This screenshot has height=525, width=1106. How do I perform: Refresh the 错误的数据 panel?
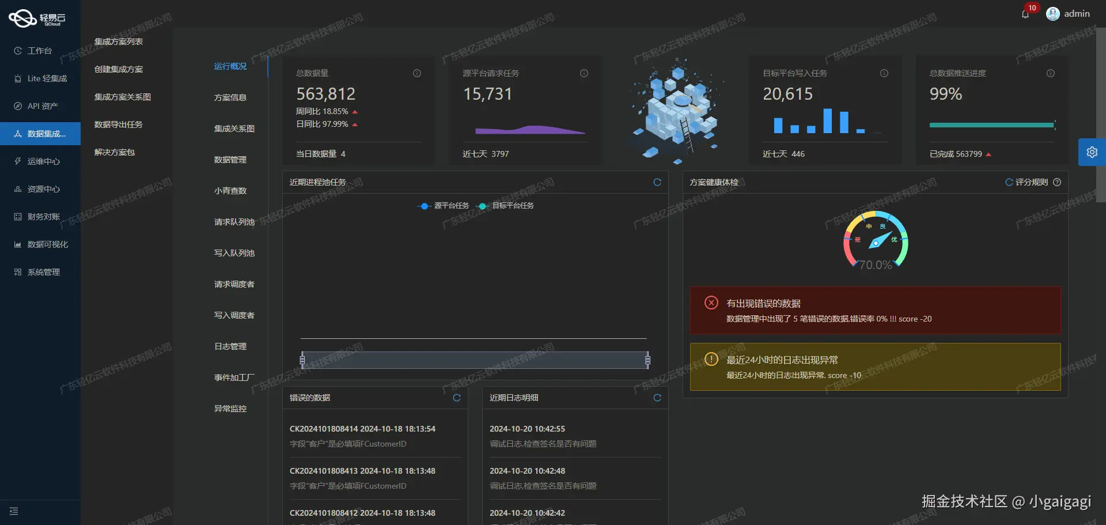pyautogui.click(x=457, y=398)
